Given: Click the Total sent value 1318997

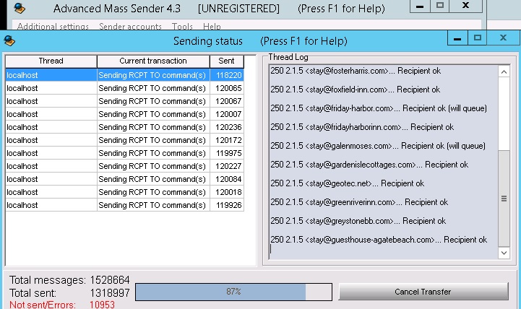Looking at the screenshot, I should pos(110,293).
